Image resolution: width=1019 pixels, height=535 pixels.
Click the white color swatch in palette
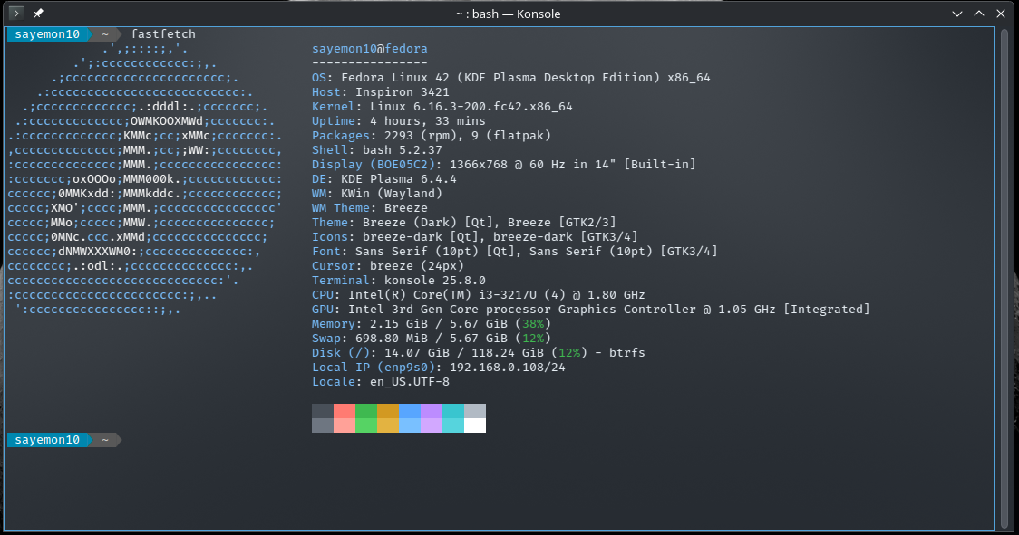(474, 425)
